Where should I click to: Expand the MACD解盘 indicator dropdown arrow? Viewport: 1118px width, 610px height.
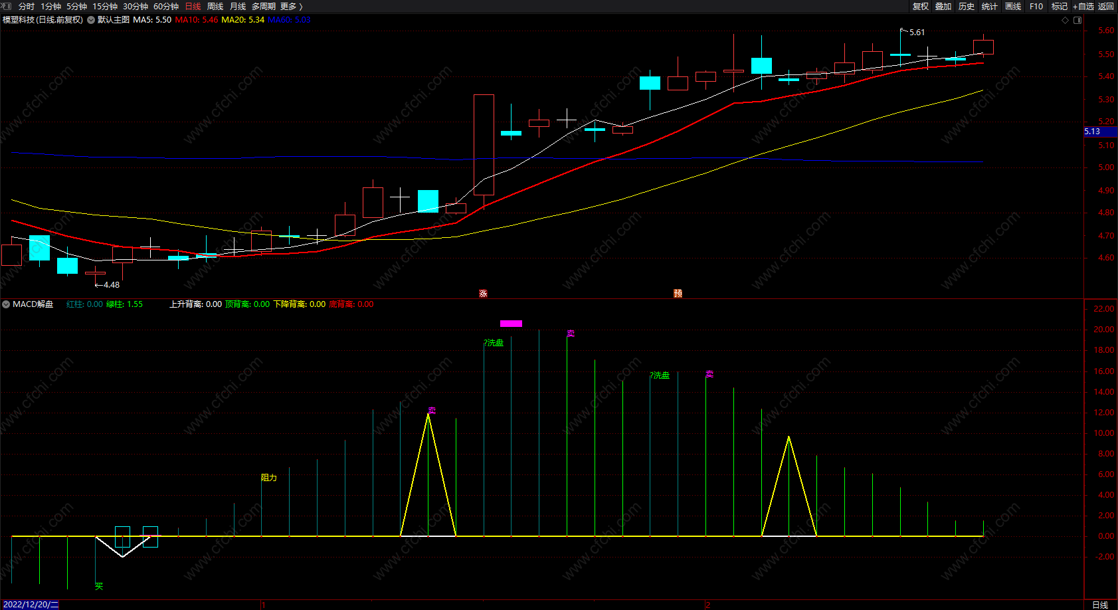point(6,304)
